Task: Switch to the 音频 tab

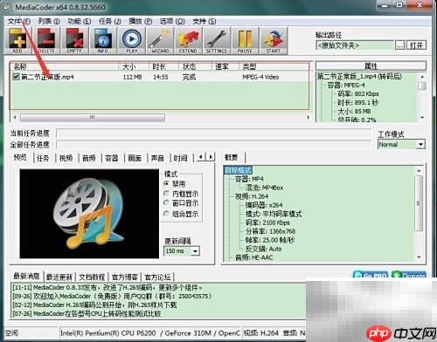Action: pos(89,158)
